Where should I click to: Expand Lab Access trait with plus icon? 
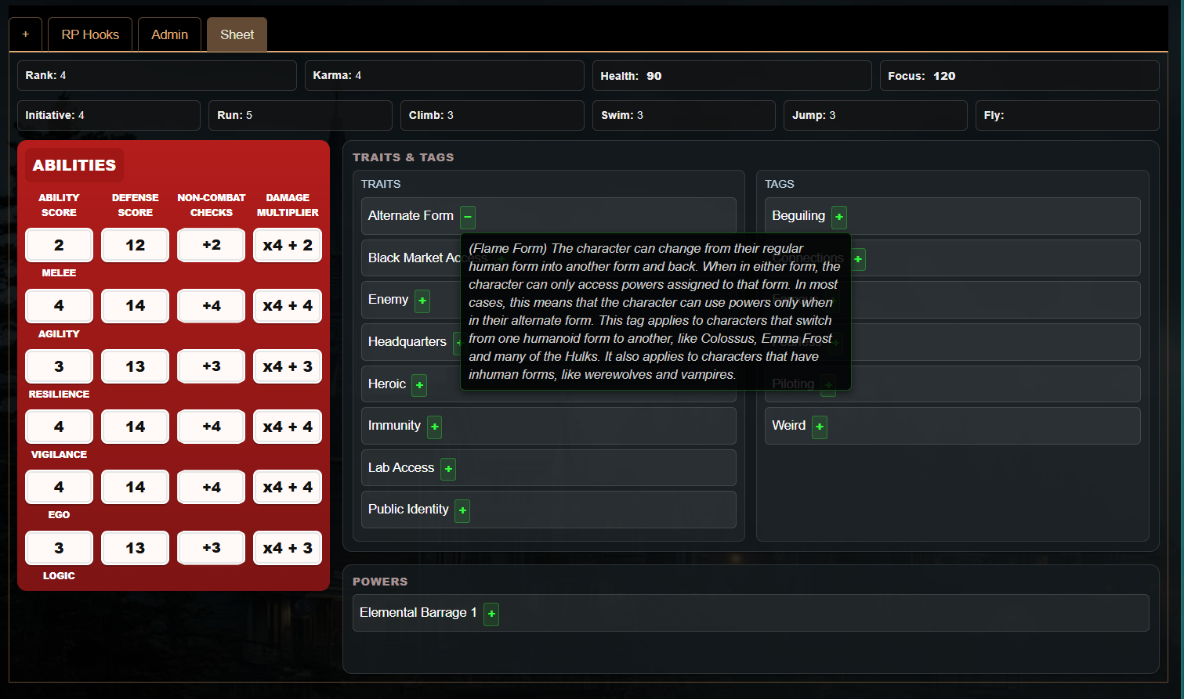pyautogui.click(x=448, y=469)
